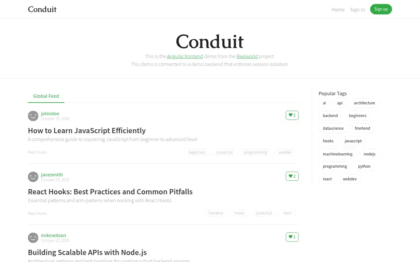Open the Sign in page
This screenshot has width=420, height=262.
[357, 10]
